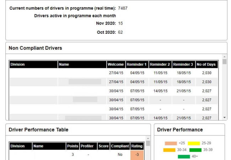Click the Division header in Driver Performance Table

(21, 146)
